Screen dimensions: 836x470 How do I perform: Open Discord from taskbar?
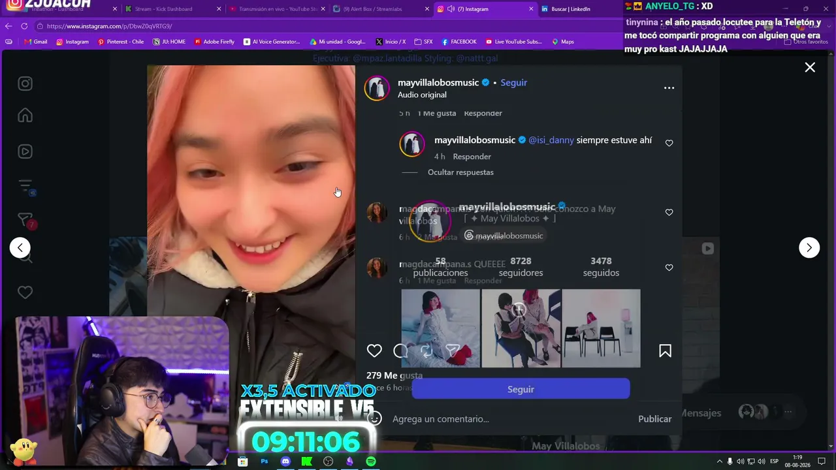point(285,462)
